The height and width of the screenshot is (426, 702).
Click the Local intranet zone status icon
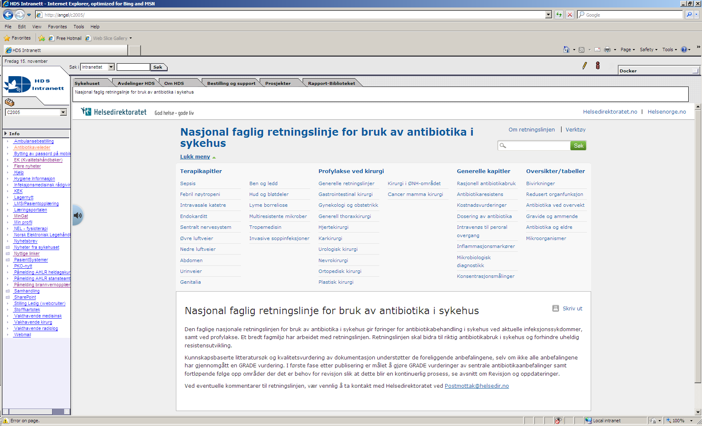(588, 421)
